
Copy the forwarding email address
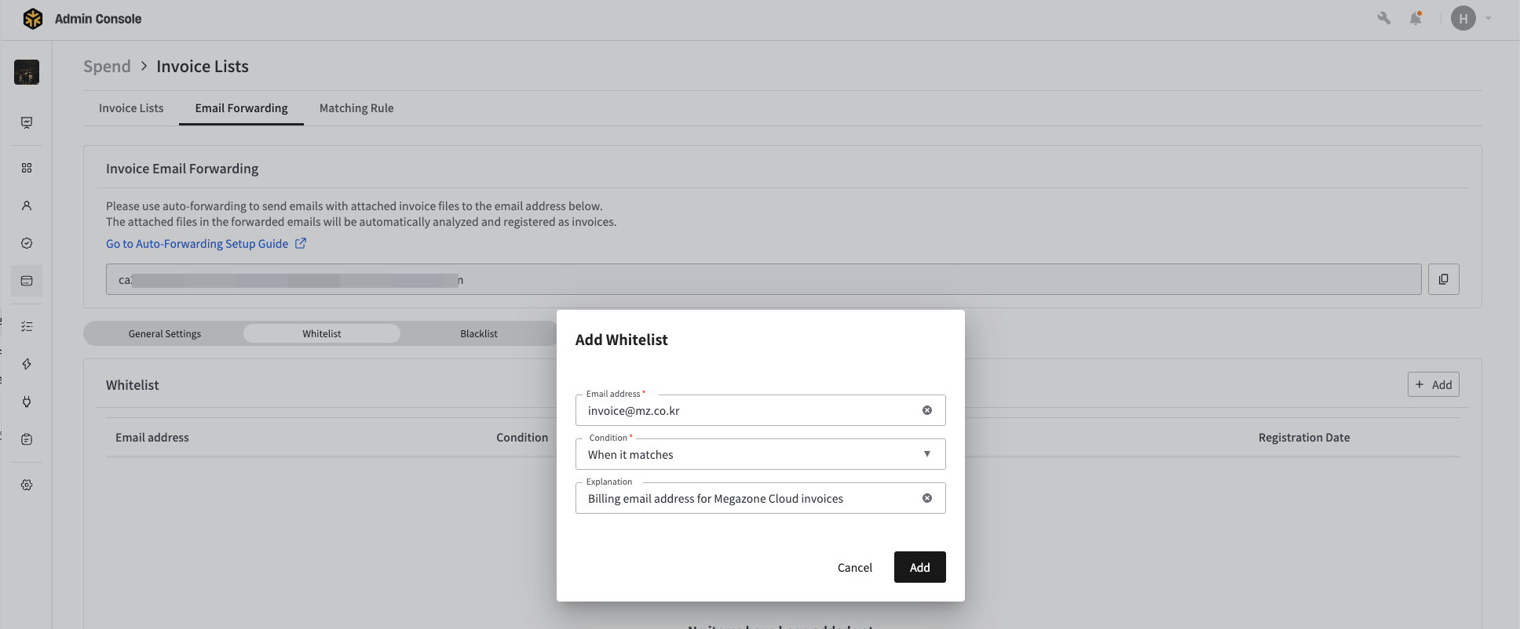(1443, 279)
